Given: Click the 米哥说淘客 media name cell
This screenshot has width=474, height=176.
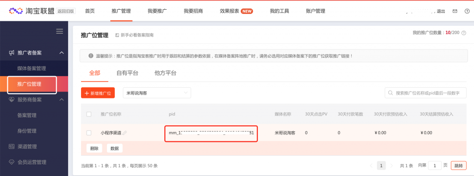Looking at the screenshot, I should point(285,133).
